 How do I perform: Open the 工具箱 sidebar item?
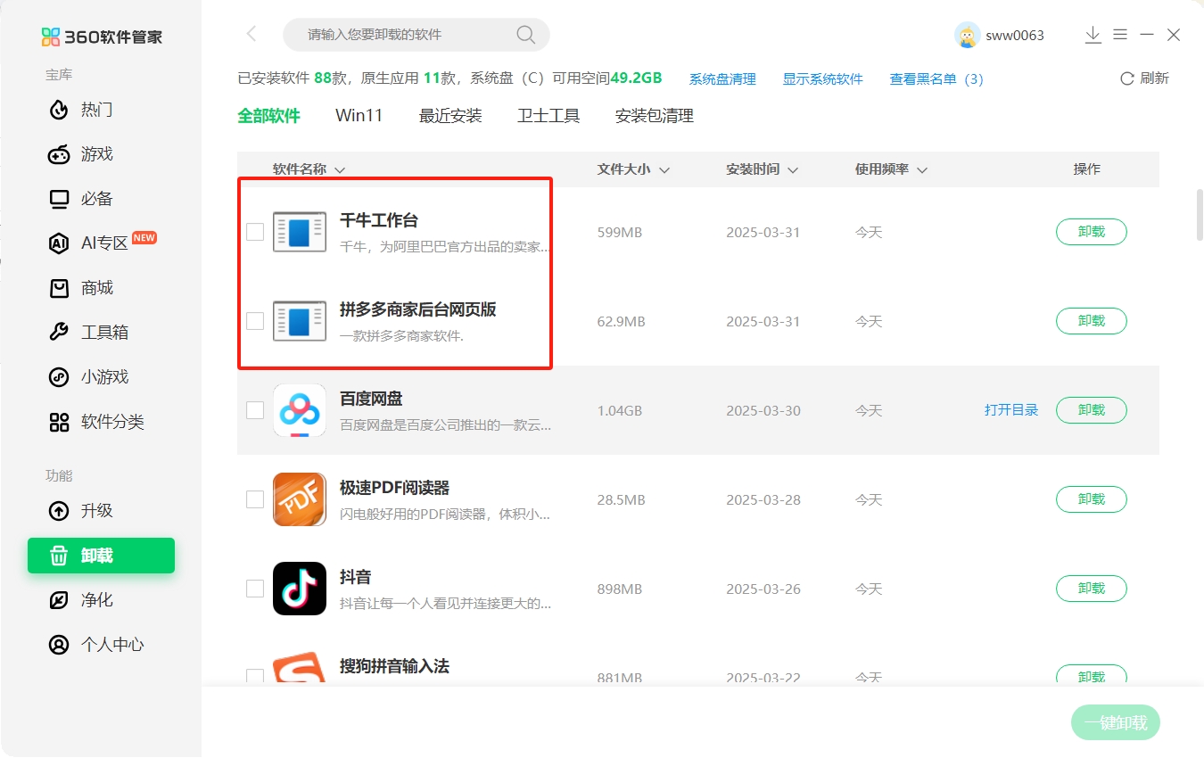[104, 333]
